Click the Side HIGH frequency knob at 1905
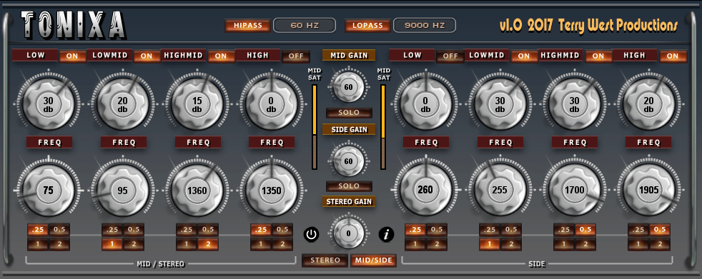This screenshot has width=702, height=279. [648, 190]
